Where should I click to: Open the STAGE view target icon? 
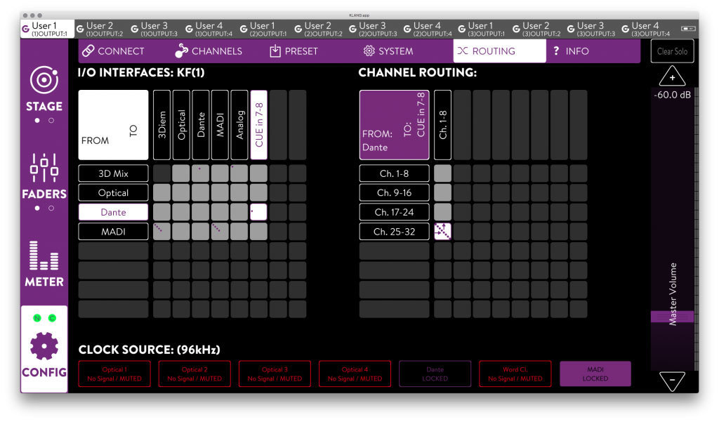tap(44, 80)
